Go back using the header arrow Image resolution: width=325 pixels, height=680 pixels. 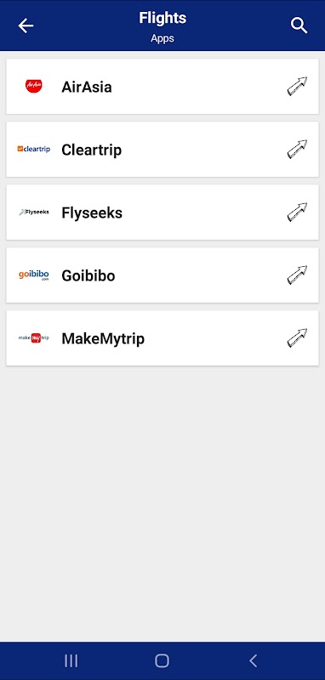[26, 25]
